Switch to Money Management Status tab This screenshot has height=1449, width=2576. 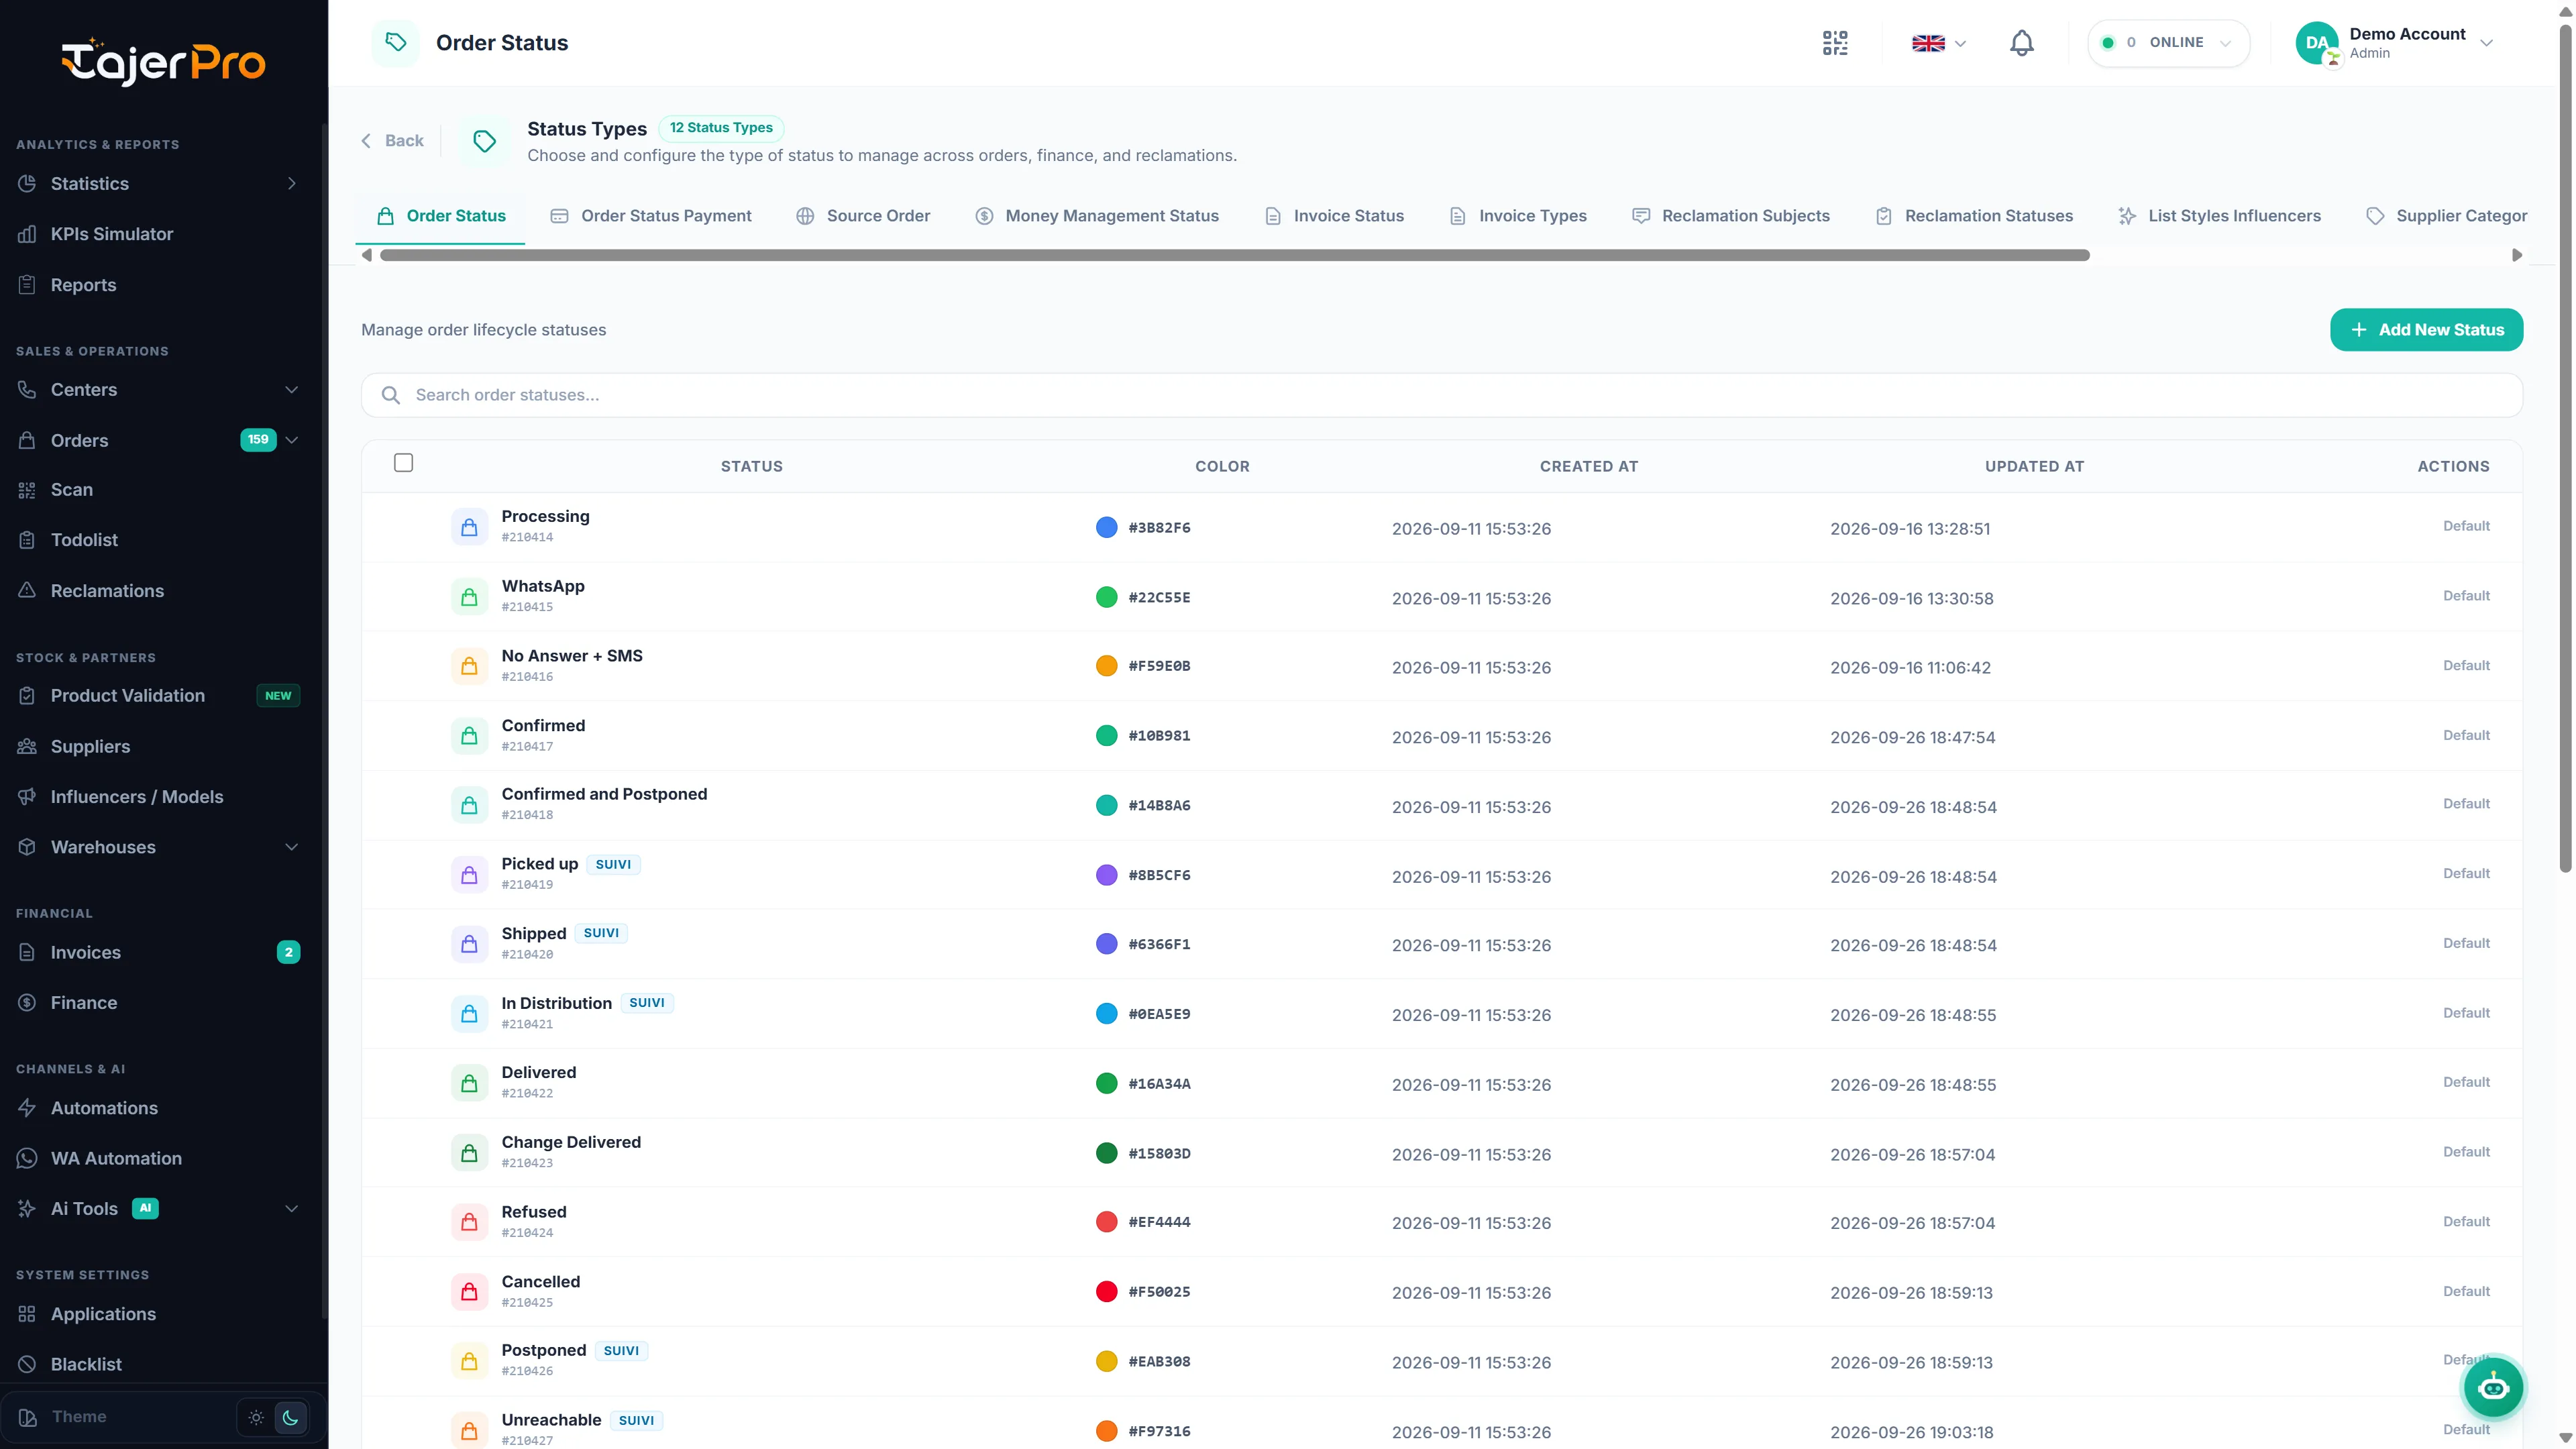1097,216
